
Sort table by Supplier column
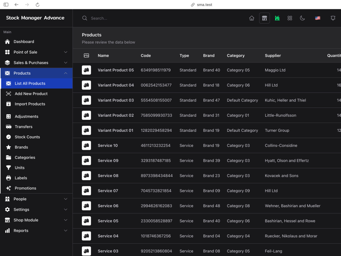point(273,56)
